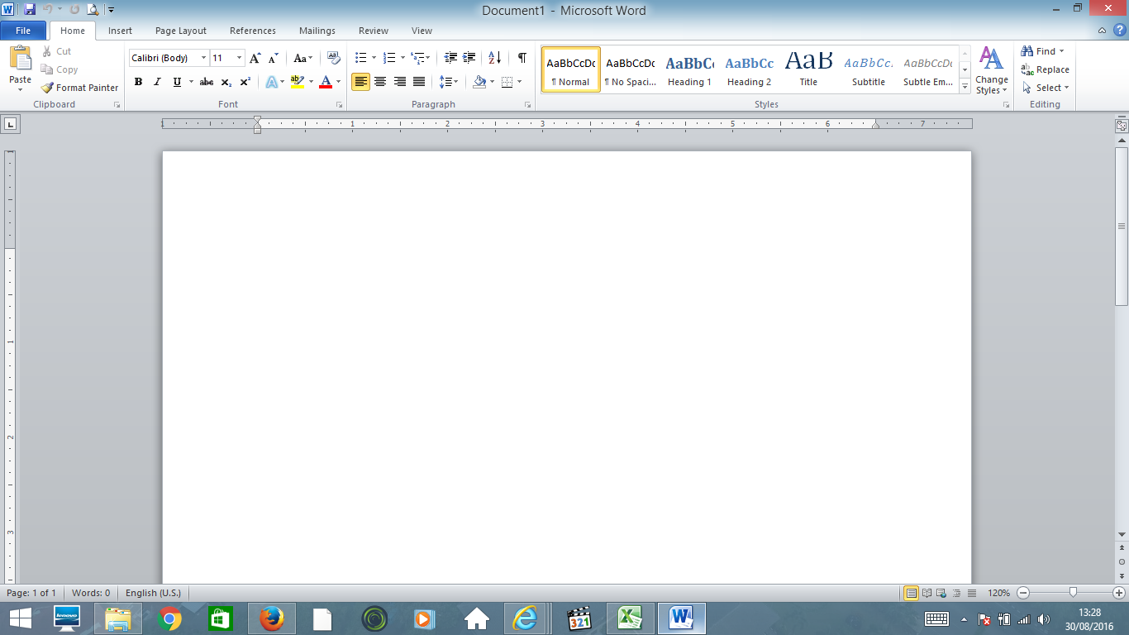This screenshot has width=1129, height=635.
Task: Center the paragraph alignment
Action: point(379,82)
